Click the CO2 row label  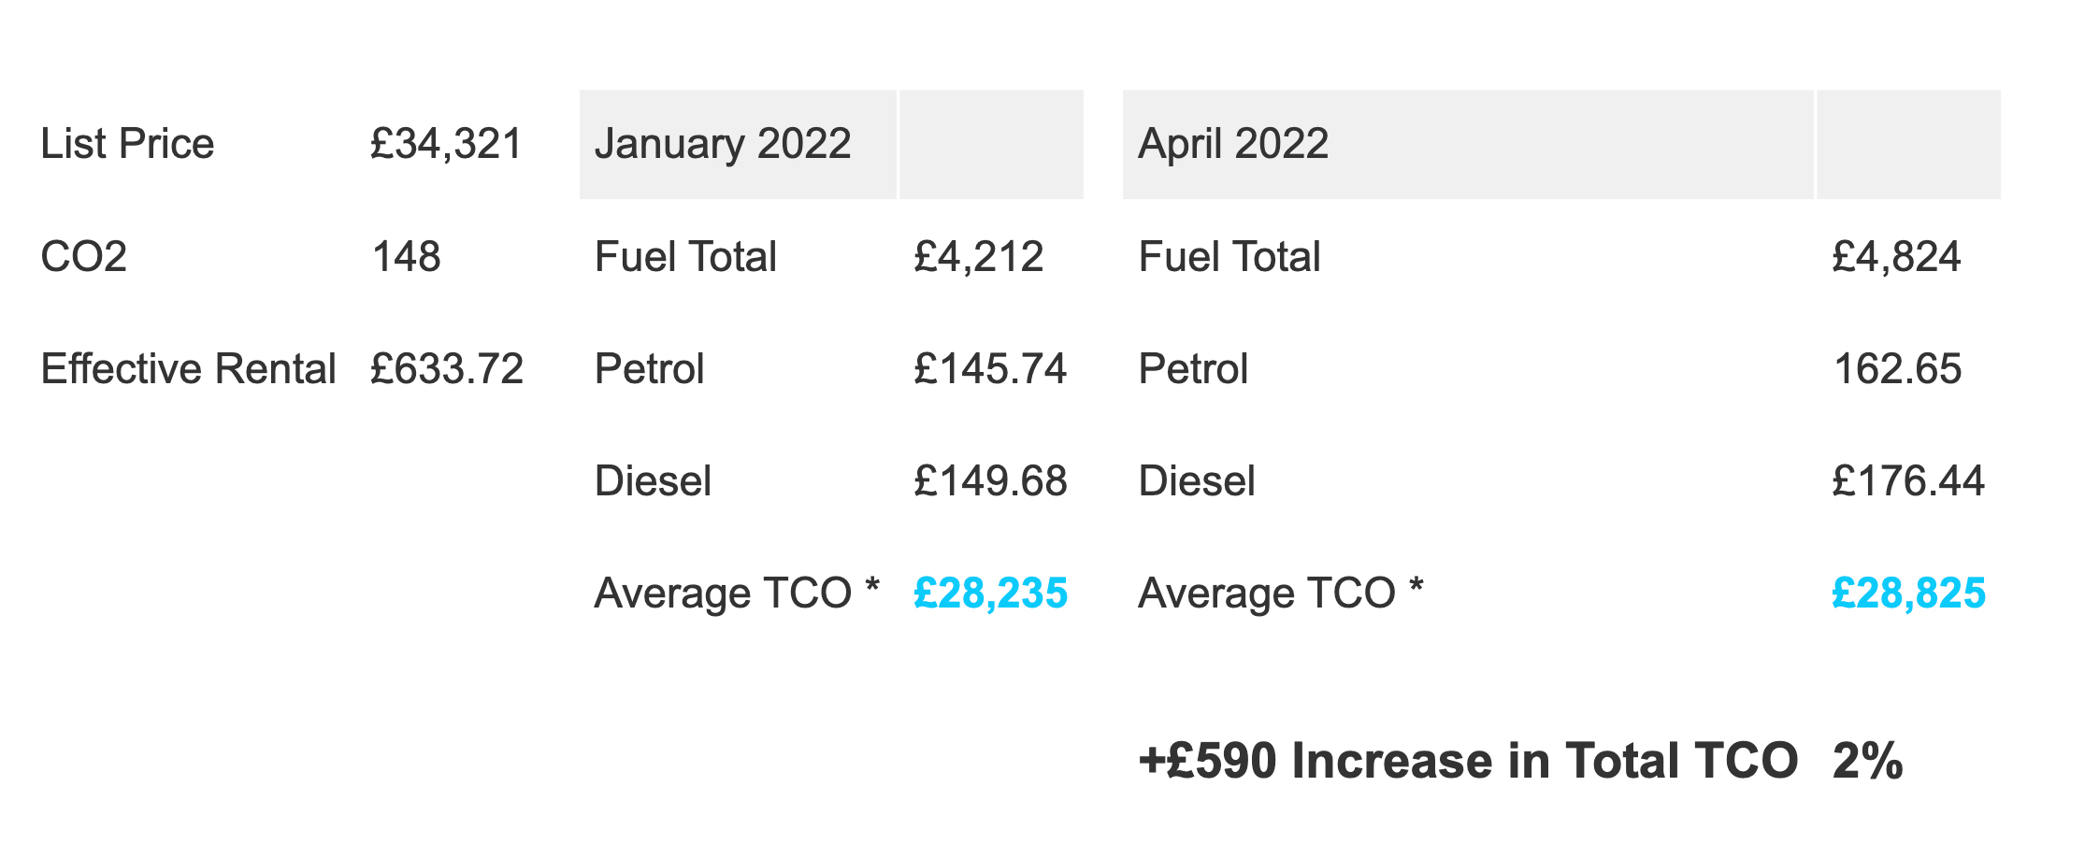point(84,257)
